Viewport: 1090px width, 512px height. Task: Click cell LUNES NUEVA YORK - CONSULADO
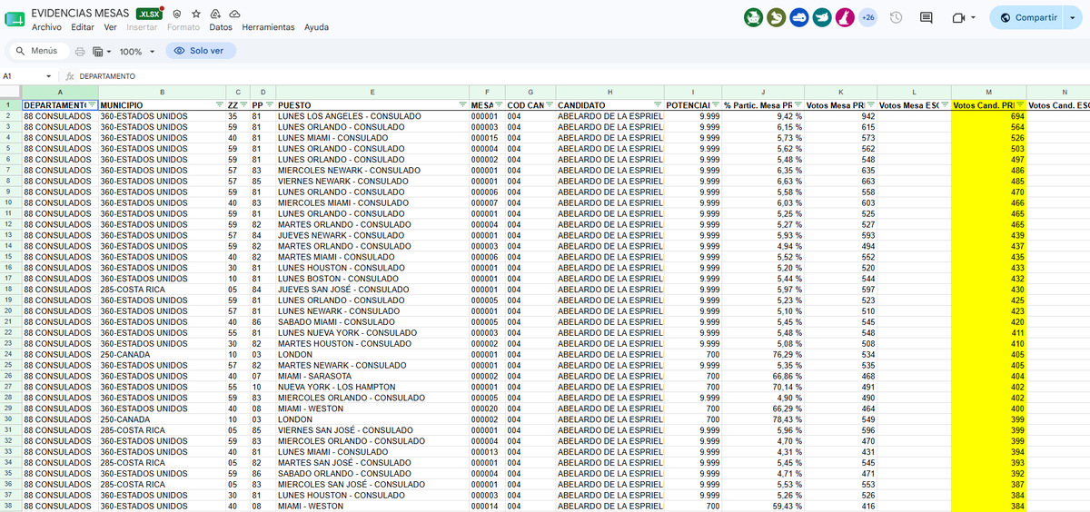pyautogui.click(x=372, y=333)
